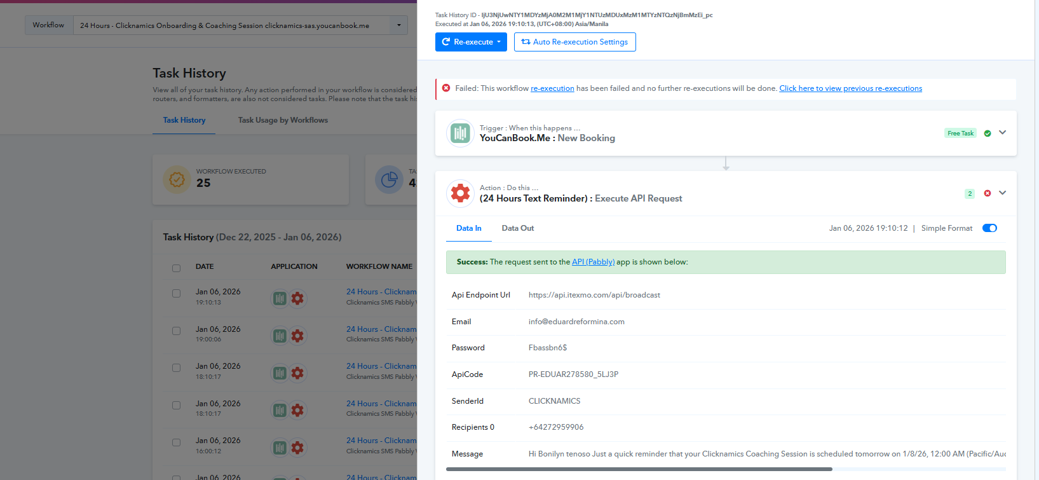Open the Task Usage by Workflows tab
The width and height of the screenshot is (1039, 480).
pyautogui.click(x=283, y=120)
